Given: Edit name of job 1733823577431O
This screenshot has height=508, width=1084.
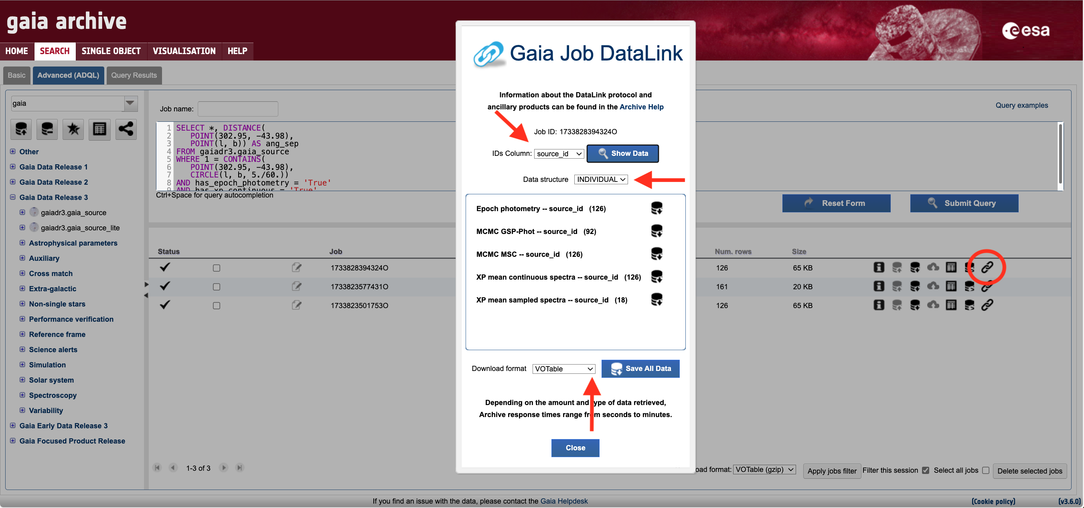Looking at the screenshot, I should point(297,286).
